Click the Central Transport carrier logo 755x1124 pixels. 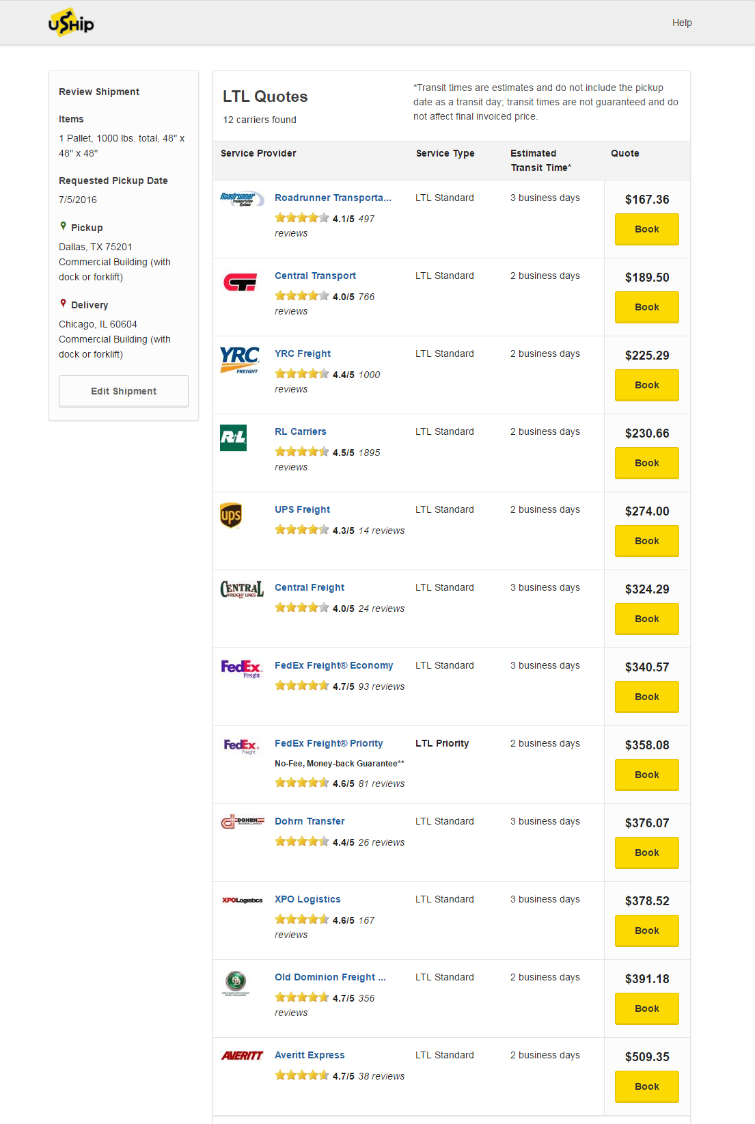241,282
